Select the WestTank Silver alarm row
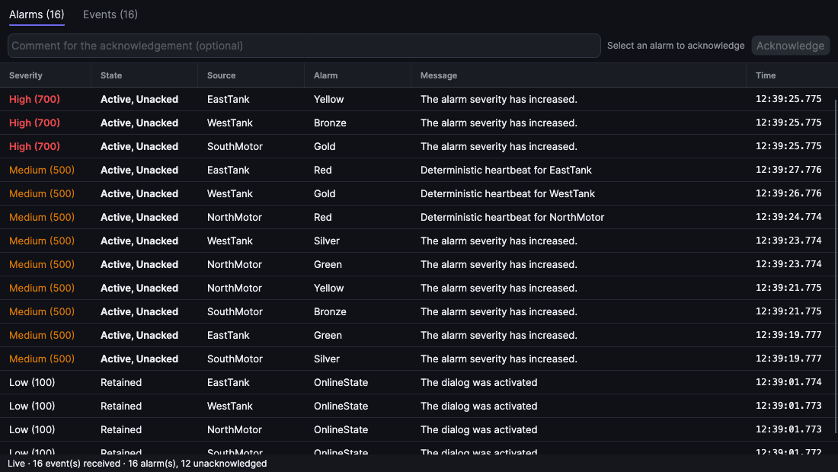Screen dimensions: 838x472 click(417, 241)
